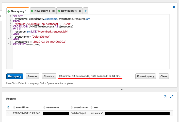Clear the query editor

164,76
